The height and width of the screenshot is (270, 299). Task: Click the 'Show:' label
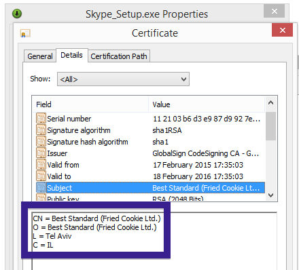40,79
